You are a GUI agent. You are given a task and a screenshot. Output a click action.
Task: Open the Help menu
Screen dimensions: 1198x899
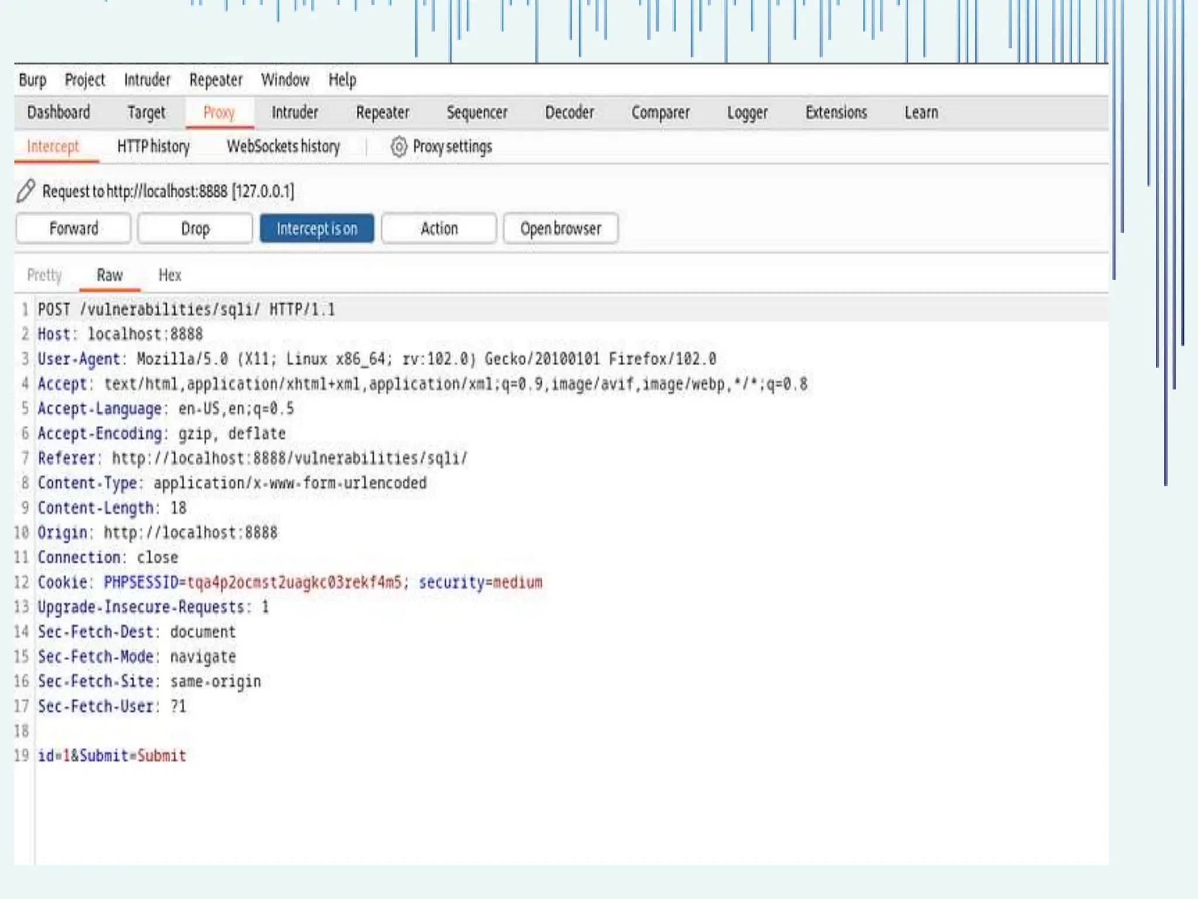(x=342, y=80)
